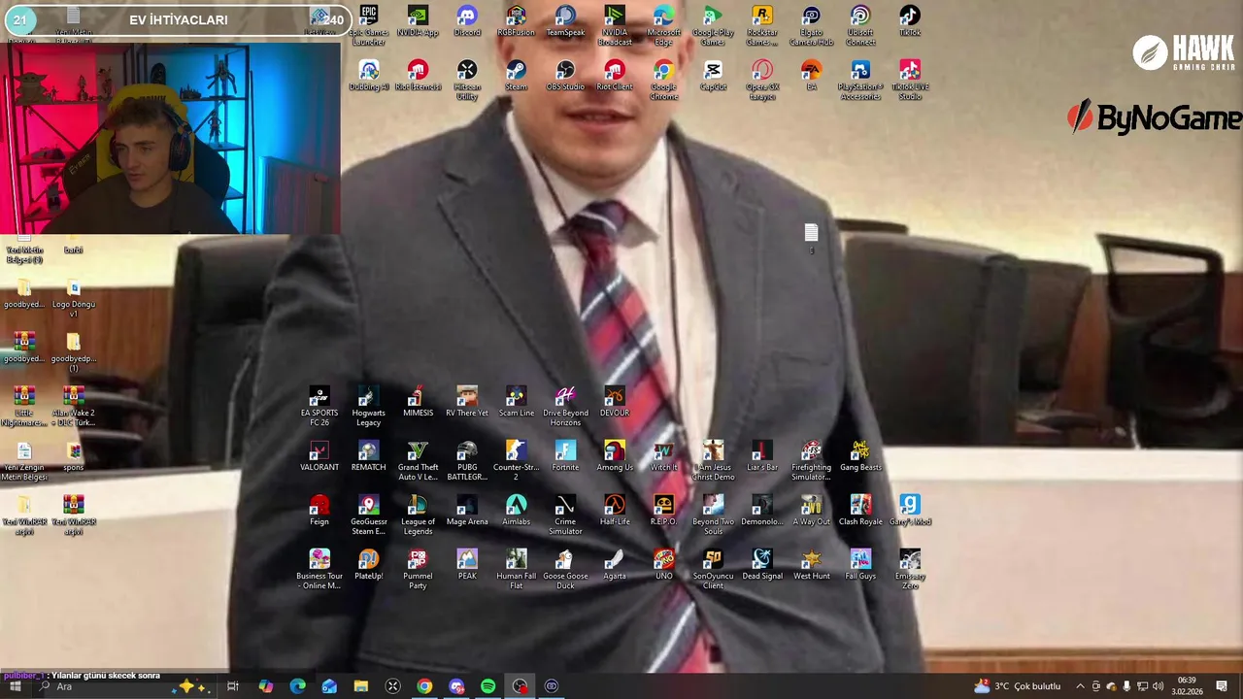The height and width of the screenshot is (699, 1243).
Task: Open File Explorer from the taskbar
Action: pos(361,686)
